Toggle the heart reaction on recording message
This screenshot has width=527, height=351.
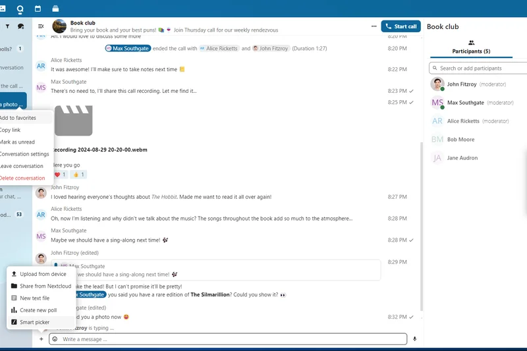[60, 175]
